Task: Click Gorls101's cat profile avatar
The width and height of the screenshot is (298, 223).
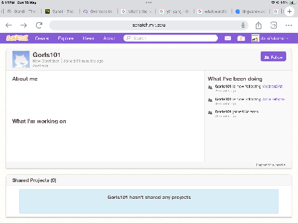Action: pyautogui.click(x=21, y=59)
